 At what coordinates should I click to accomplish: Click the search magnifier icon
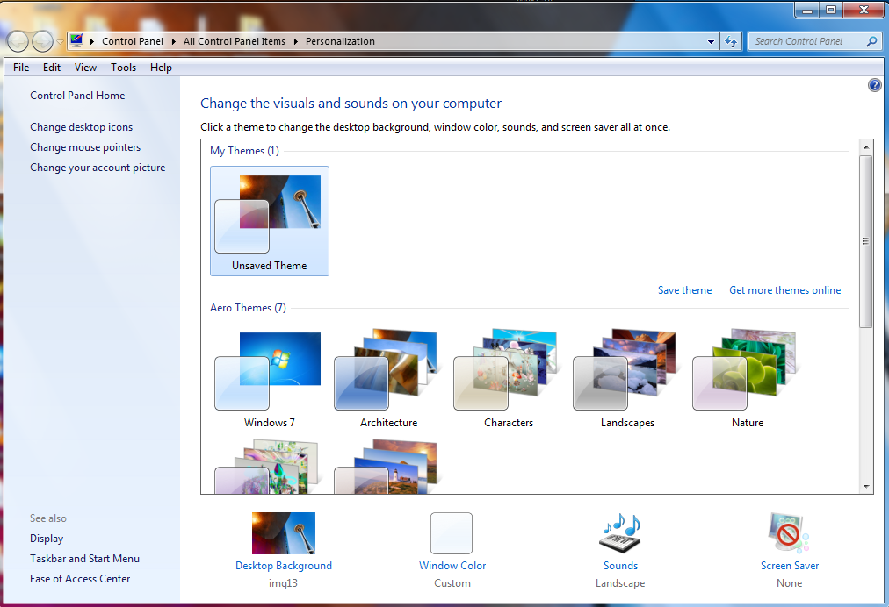tap(871, 41)
